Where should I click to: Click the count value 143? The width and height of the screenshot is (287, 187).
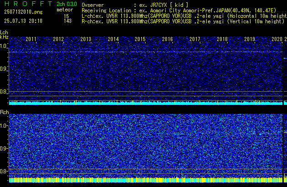(x=68, y=21)
